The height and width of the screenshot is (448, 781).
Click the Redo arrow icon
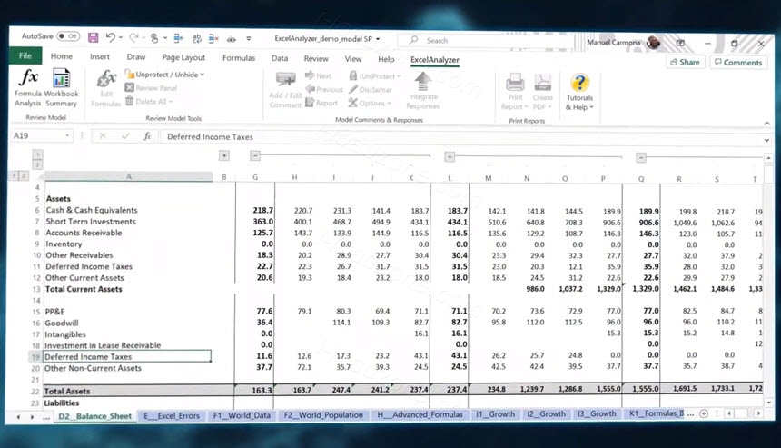(x=133, y=37)
